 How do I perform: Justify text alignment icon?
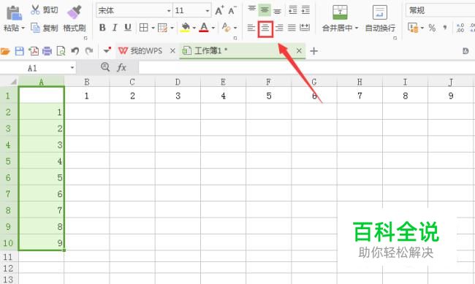pyautogui.click(x=292, y=28)
